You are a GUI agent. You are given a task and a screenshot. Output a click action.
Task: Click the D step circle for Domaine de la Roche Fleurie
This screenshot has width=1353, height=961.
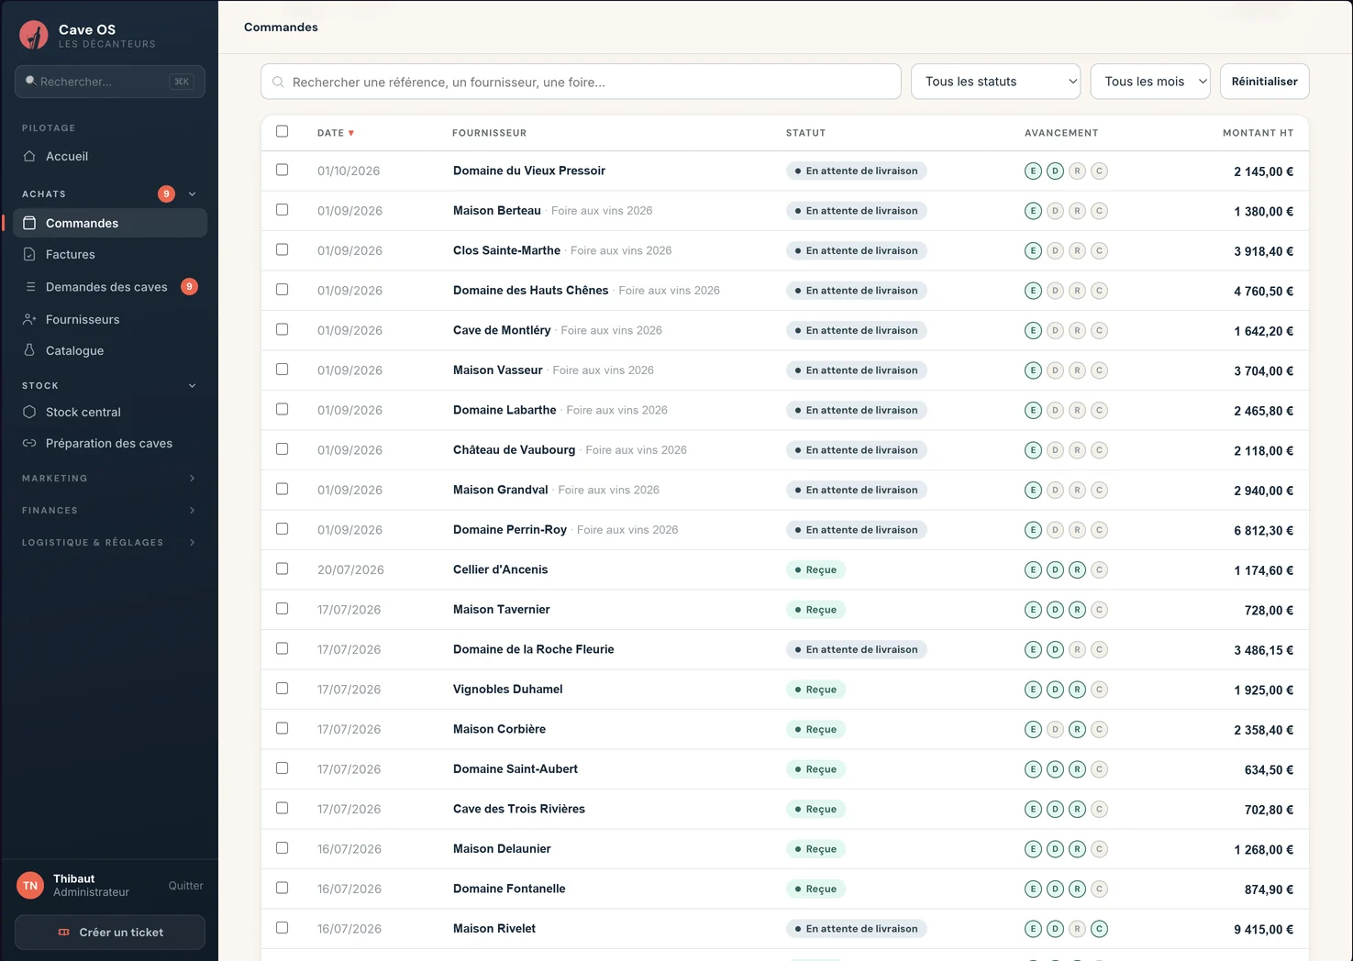click(1055, 649)
